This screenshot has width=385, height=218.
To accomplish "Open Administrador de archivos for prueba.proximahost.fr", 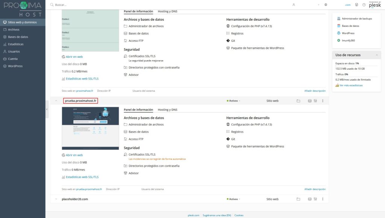I will tap(144, 124).
